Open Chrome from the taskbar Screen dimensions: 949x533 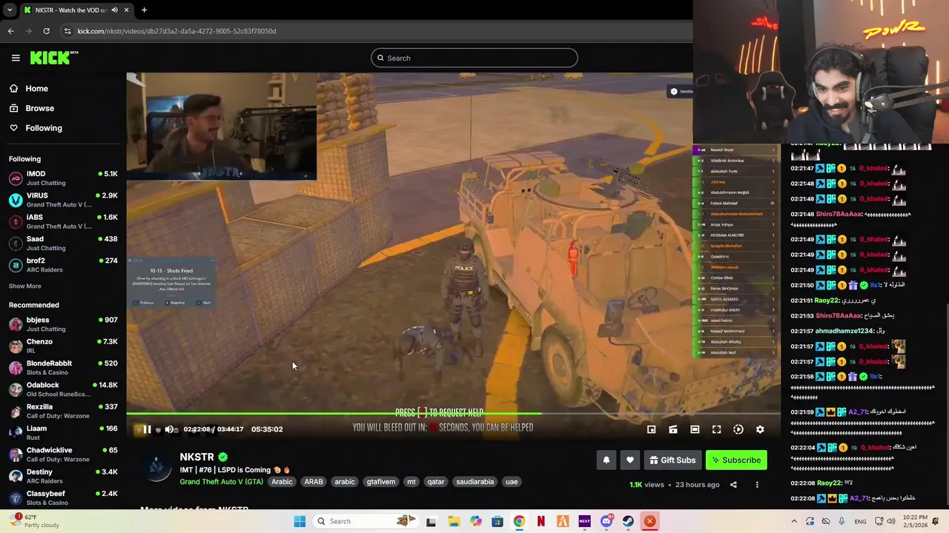coord(519,521)
